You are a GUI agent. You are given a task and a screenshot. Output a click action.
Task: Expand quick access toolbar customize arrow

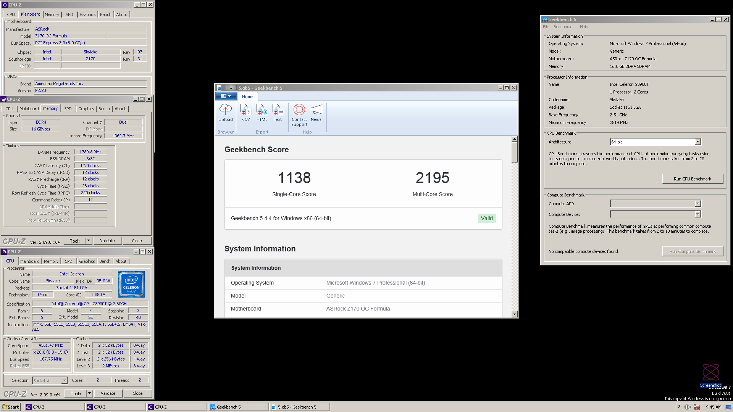click(x=231, y=88)
